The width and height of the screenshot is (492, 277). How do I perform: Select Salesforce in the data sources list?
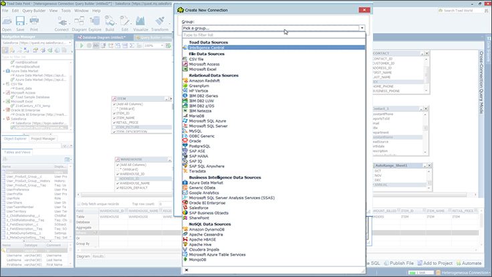[x=199, y=207]
